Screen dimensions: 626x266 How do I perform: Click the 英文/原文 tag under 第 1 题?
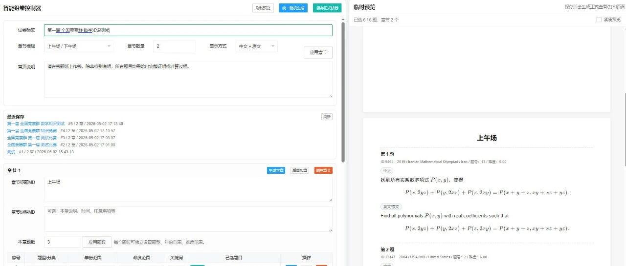(x=391, y=207)
